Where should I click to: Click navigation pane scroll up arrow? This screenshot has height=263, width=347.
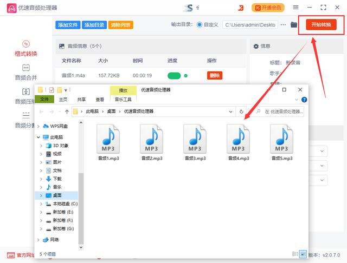pos(81,123)
